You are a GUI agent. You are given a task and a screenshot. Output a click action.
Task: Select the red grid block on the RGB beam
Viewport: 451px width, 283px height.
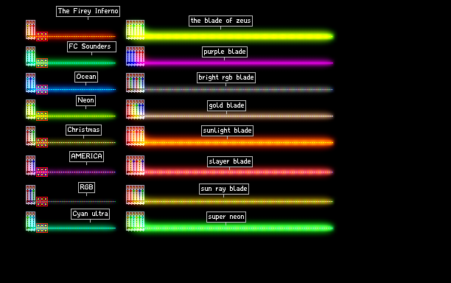coord(42,202)
